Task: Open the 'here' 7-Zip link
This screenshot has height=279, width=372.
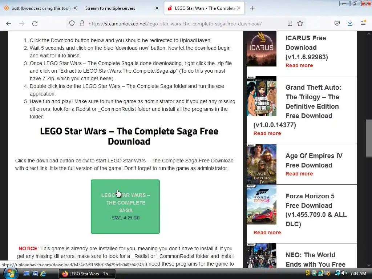Action: [105, 78]
